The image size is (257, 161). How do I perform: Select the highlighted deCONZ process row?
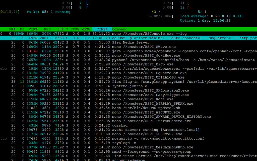(125, 38)
